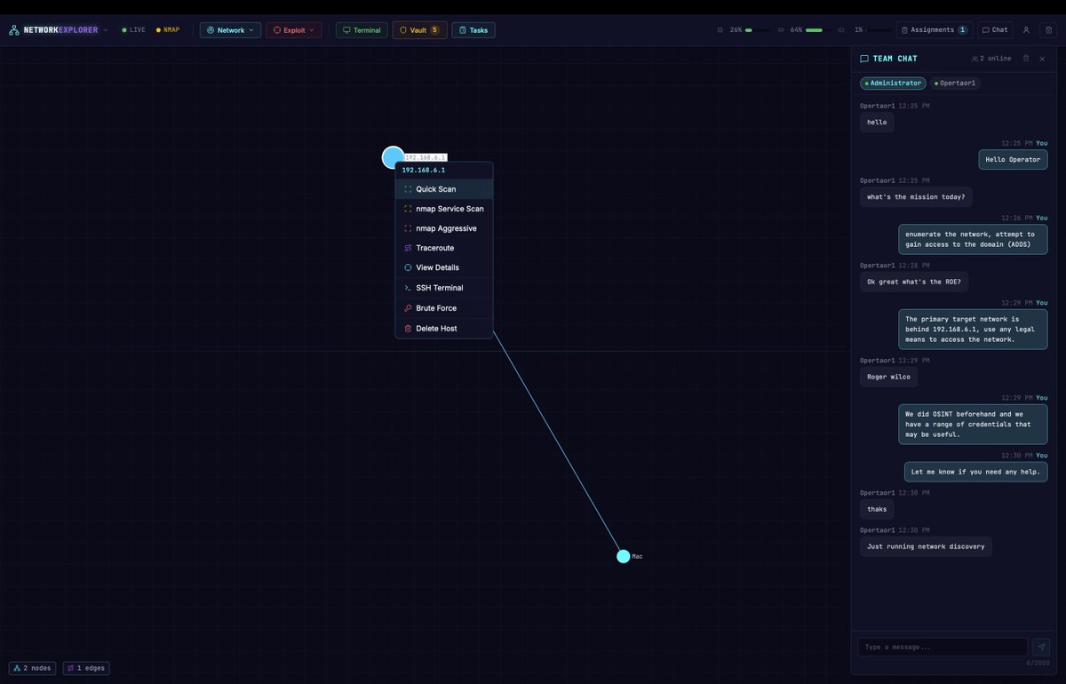Image resolution: width=1066 pixels, height=684 pixels.
Task: Click the Mac node on the graph
Action: 624,556
